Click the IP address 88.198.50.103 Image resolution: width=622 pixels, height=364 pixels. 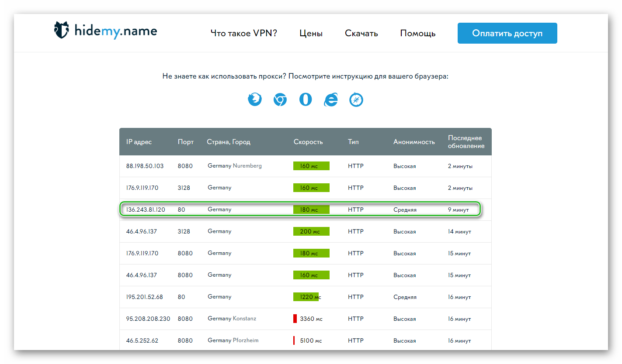point(145,166)
